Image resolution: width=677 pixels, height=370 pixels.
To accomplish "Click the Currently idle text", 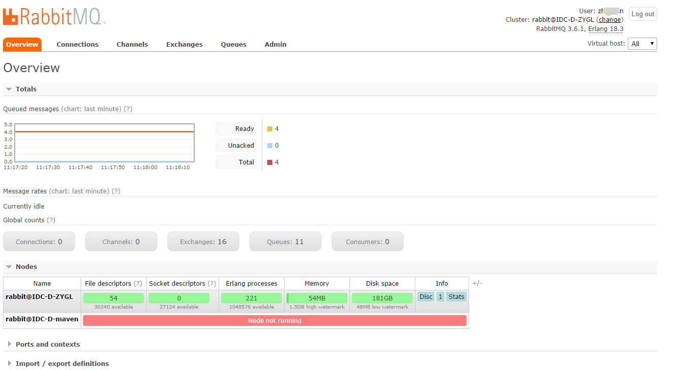I will coord(24,207).
